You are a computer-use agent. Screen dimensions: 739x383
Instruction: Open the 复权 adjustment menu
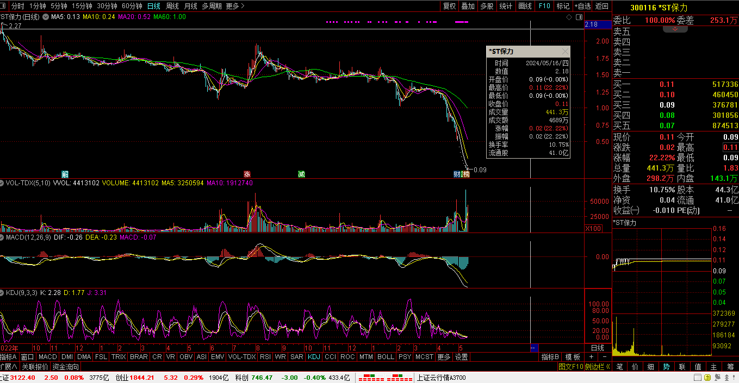click(450, 6)
